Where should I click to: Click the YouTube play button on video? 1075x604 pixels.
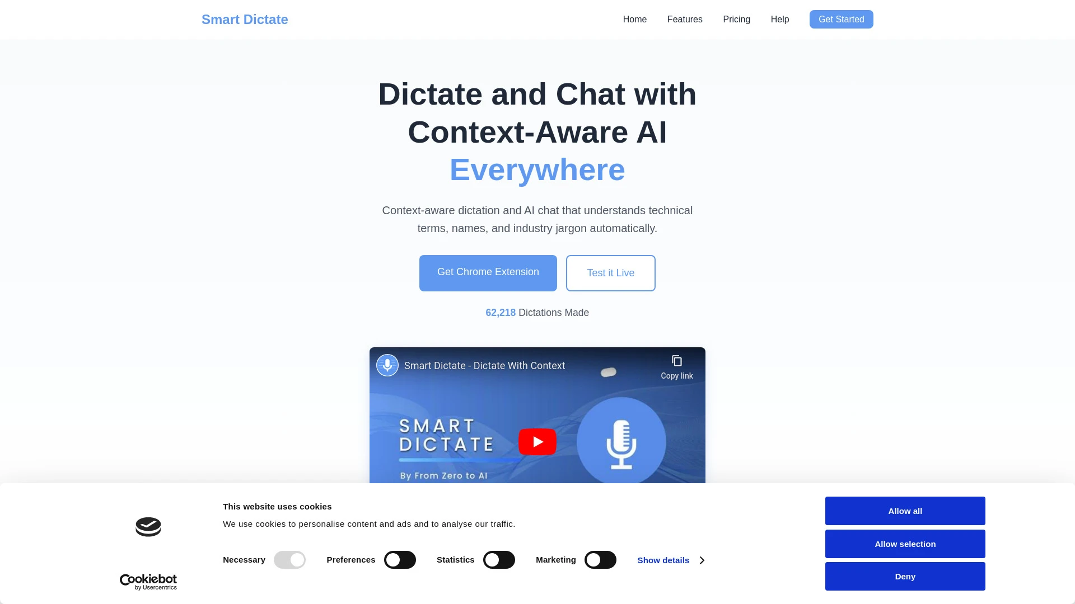pyautogui.click(x=537, y=441)
